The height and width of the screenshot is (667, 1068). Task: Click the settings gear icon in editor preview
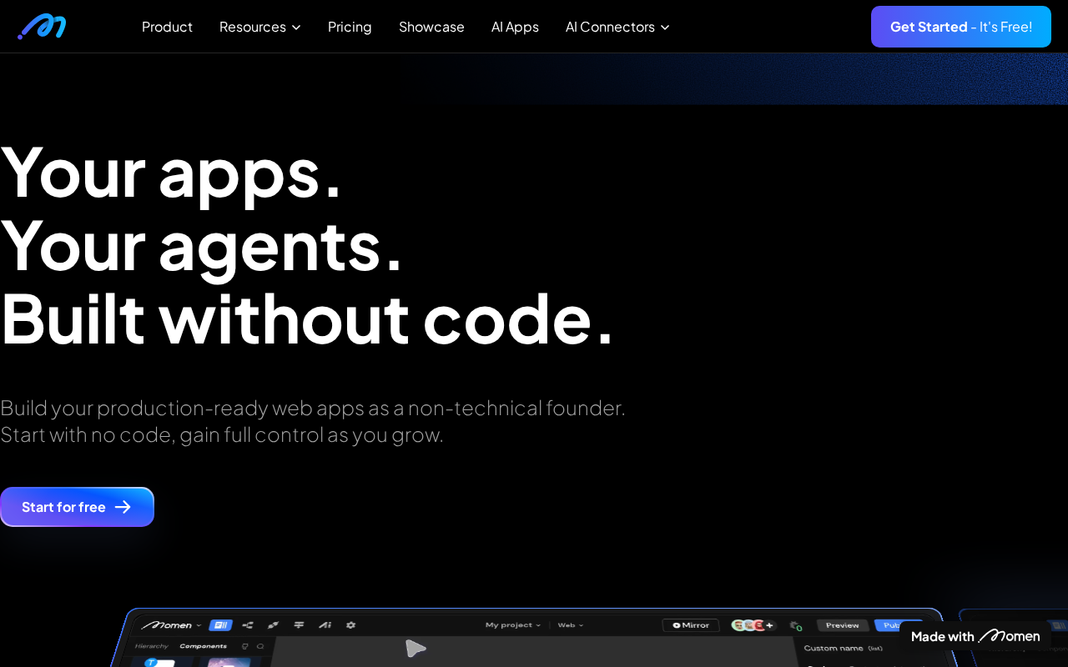pyautogui.click(x=350, y=624)
